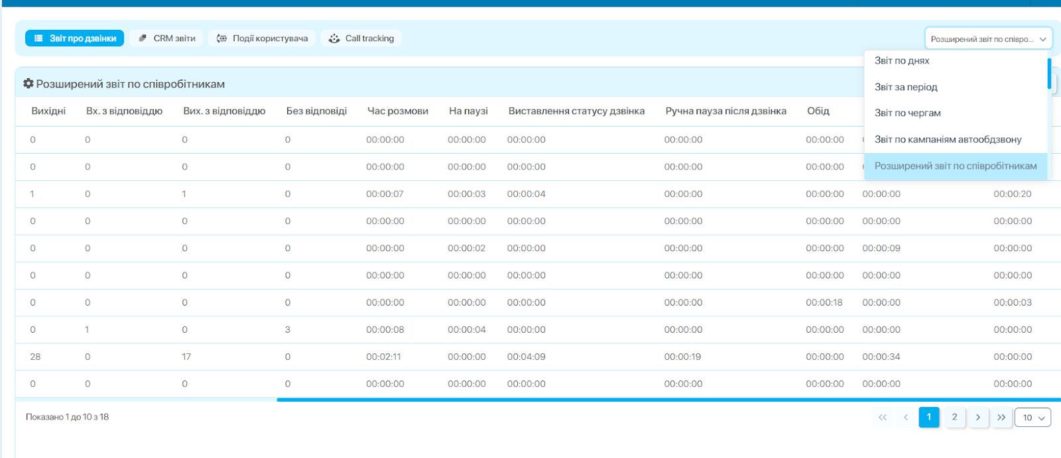Go to the next page arrow
Viewport: 1061px width, 458px height.
978,418
